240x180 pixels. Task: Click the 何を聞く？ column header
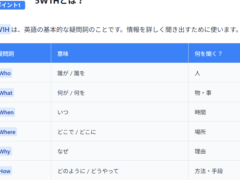click(208, 54)
